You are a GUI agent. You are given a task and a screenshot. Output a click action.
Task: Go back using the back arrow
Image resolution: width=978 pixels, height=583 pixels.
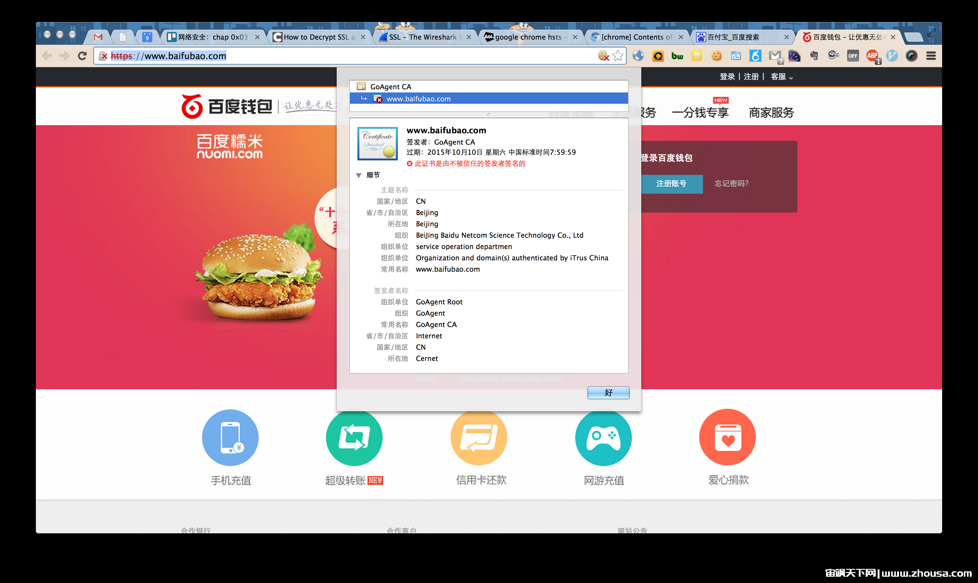pyautogui.click(x=47, y=56)
